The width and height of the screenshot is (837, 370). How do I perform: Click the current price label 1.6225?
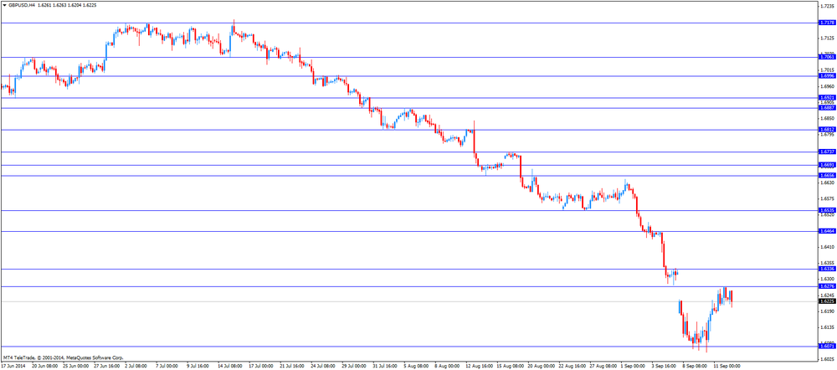(826, 301)
